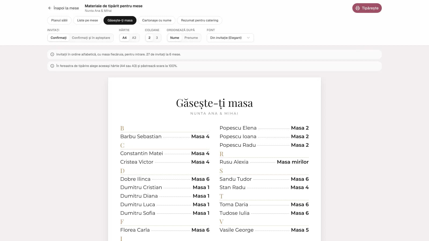
Task: Click the back arrow icon near Înapoi la mese
Action: pos(50,8)
